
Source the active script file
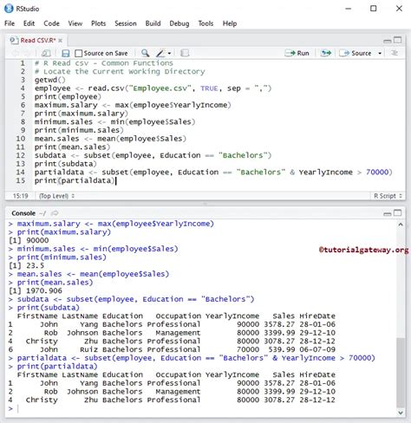tap(356, 53)
